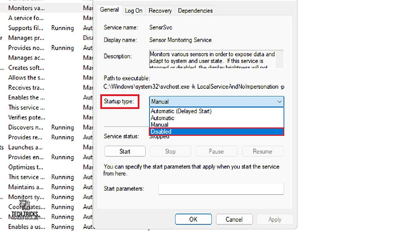Click the SensrSvc service name value
Screen dimensions: 416x234
pos(160,27)
